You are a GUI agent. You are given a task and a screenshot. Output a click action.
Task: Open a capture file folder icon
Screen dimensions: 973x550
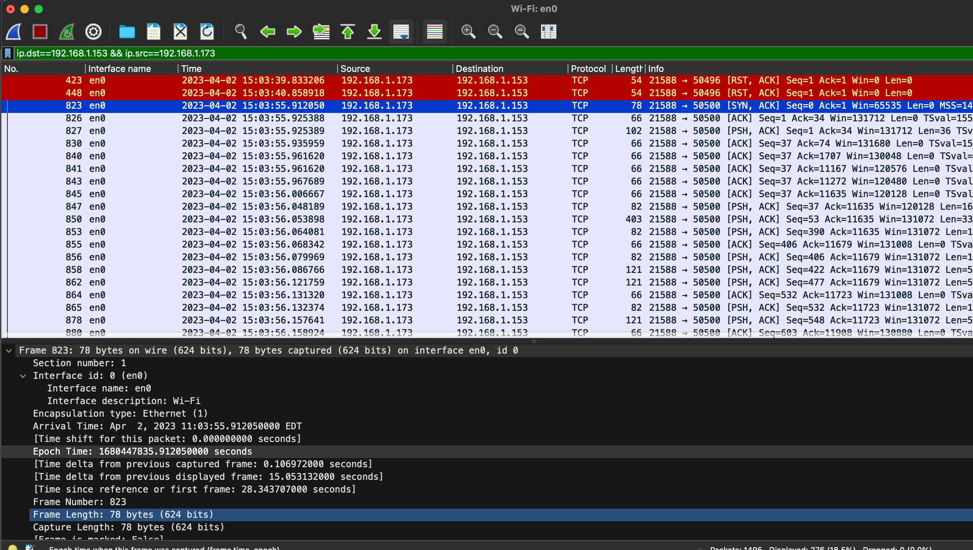[127, 32]
